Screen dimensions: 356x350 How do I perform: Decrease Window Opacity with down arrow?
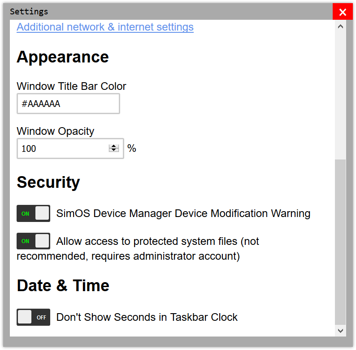pyautogui.click(x=114, y=151)
